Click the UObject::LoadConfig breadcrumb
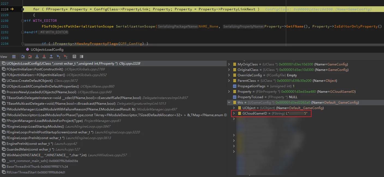 47,50
